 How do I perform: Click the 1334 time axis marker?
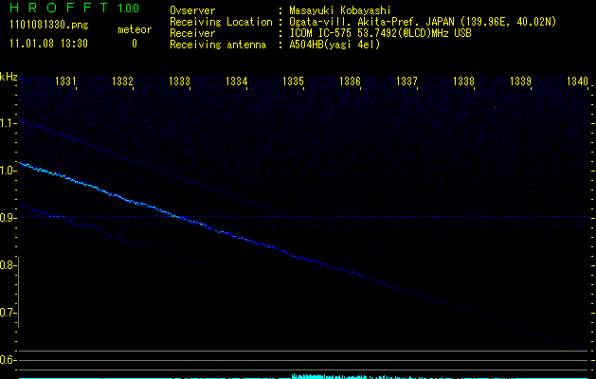pyautogui.click(x=236, y=81)
